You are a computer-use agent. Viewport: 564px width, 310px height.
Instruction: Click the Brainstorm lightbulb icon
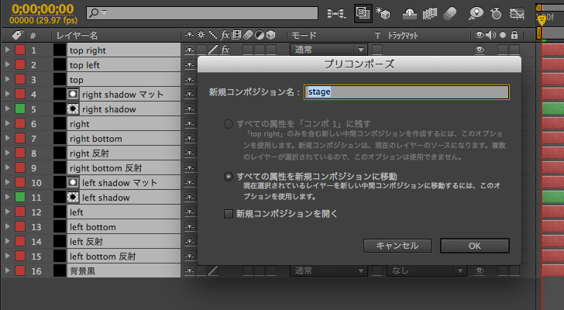pyautogui.click(x=475, y=13)
